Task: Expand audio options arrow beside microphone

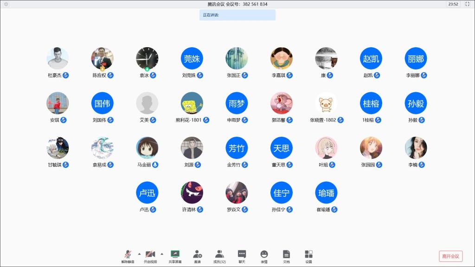Action: (139, 254)
